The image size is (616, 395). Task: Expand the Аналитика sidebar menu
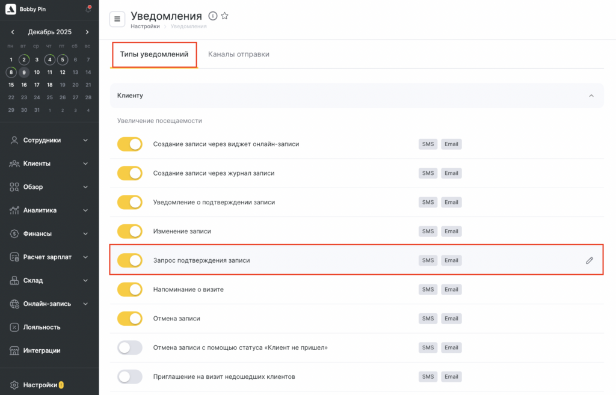(48, 210)
